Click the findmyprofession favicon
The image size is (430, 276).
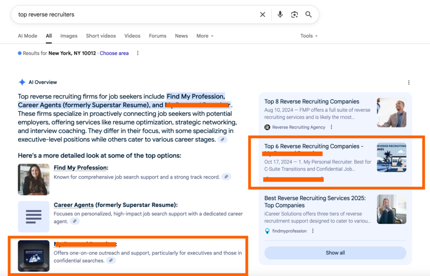tap(267, 231)
